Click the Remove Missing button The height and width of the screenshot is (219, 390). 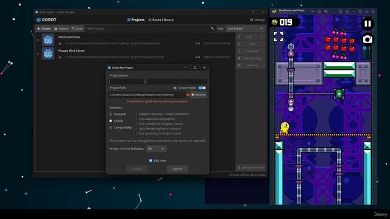[x=250, y=168]
